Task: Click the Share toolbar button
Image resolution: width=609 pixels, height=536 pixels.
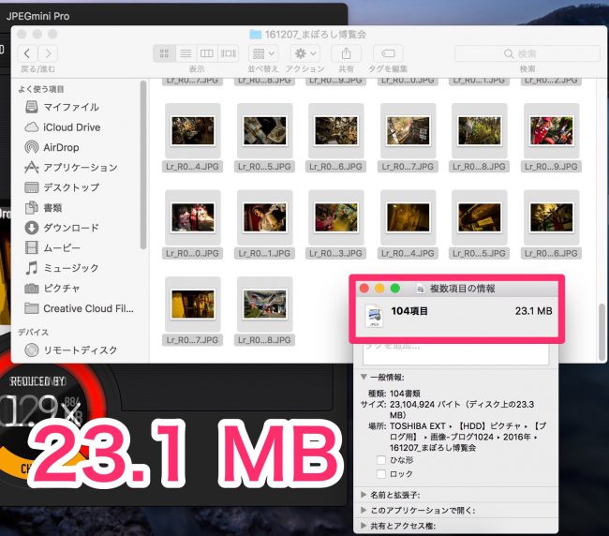Action: pos(346,53)
